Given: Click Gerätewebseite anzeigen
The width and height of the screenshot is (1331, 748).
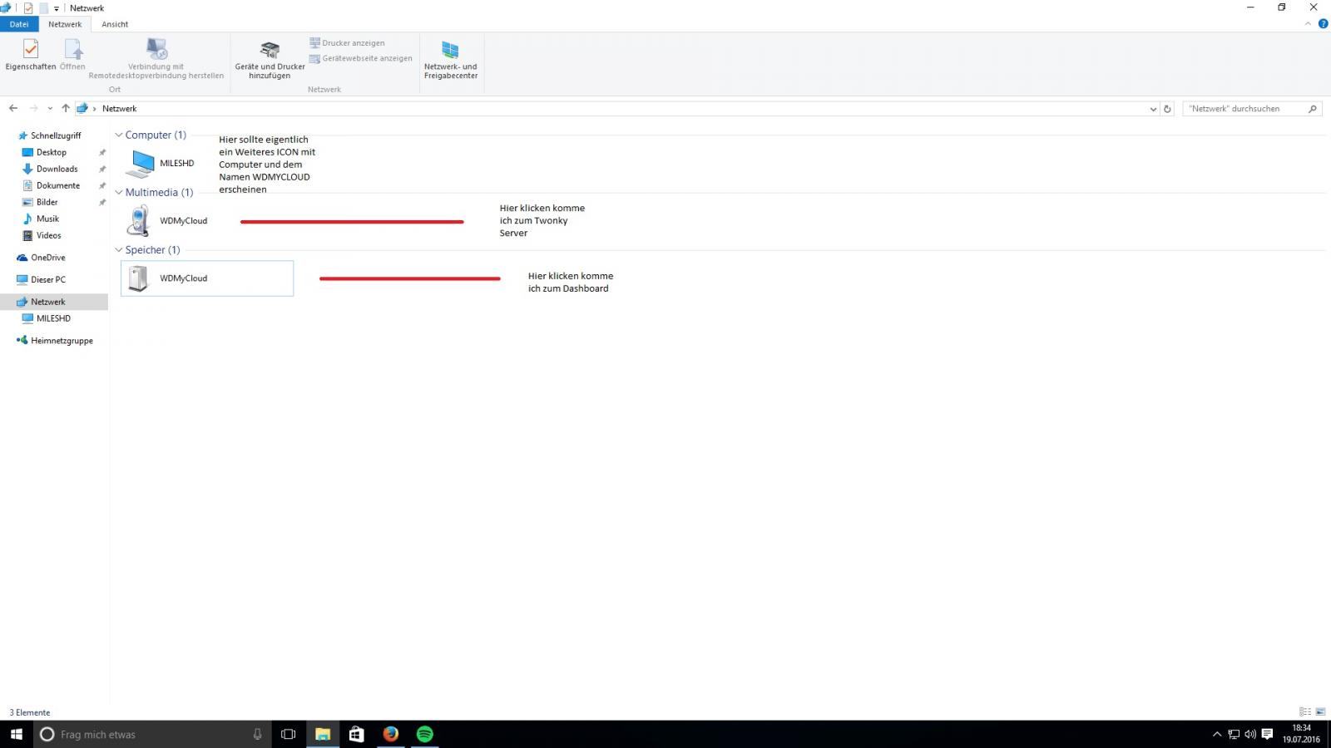Looking at the screenshot, I should pos(361,58).
